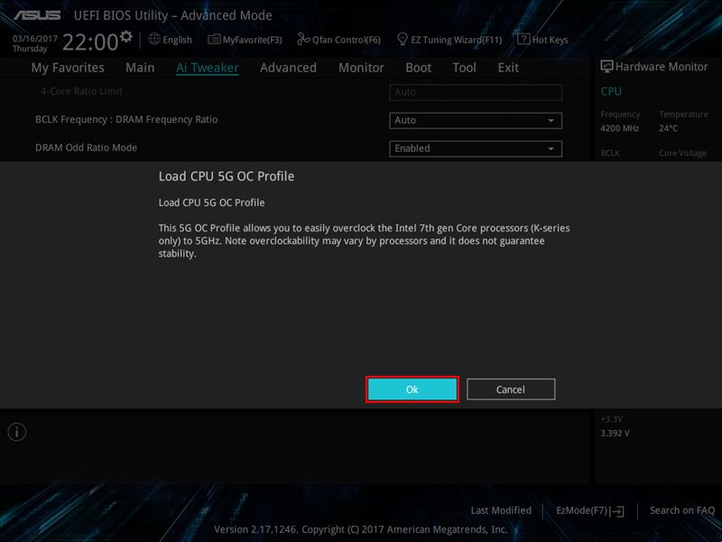Viewport: 722px width, 542px height.
Task: Switch to the Main tab
Action: [x=140, y=68]
